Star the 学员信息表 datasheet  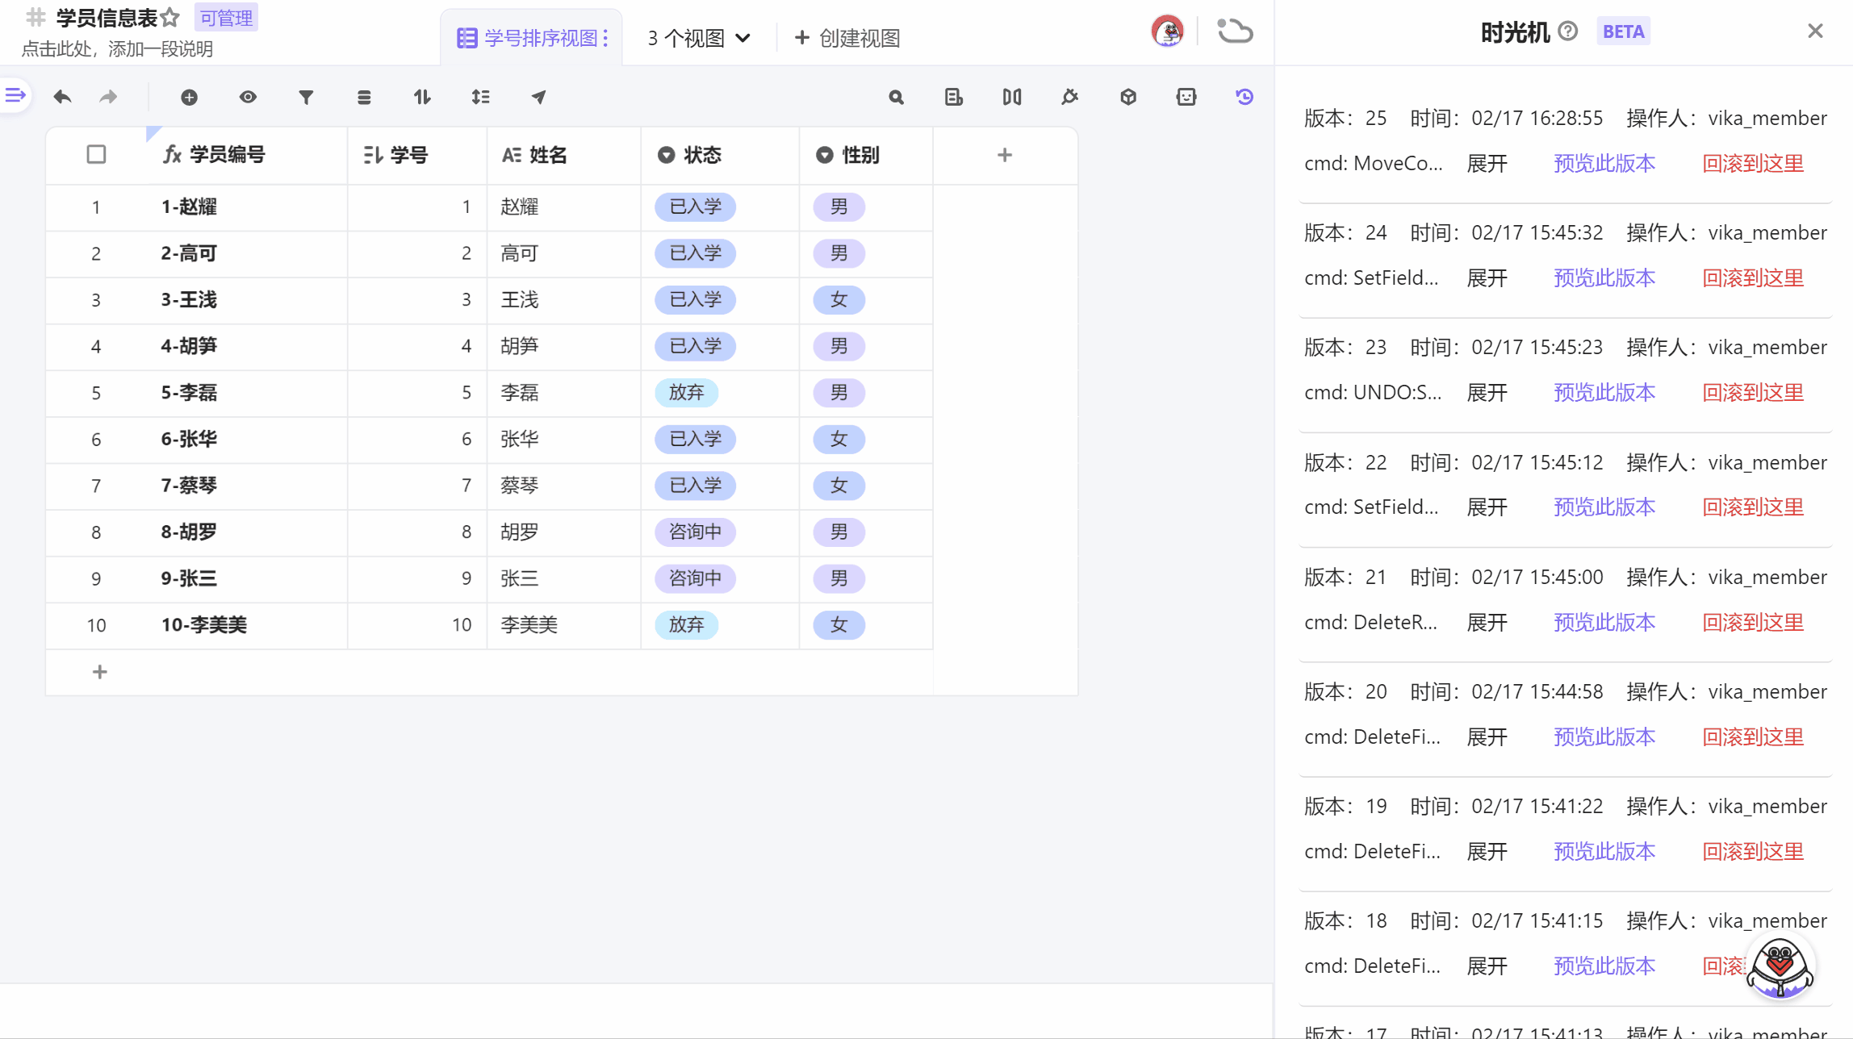(169, 17)
